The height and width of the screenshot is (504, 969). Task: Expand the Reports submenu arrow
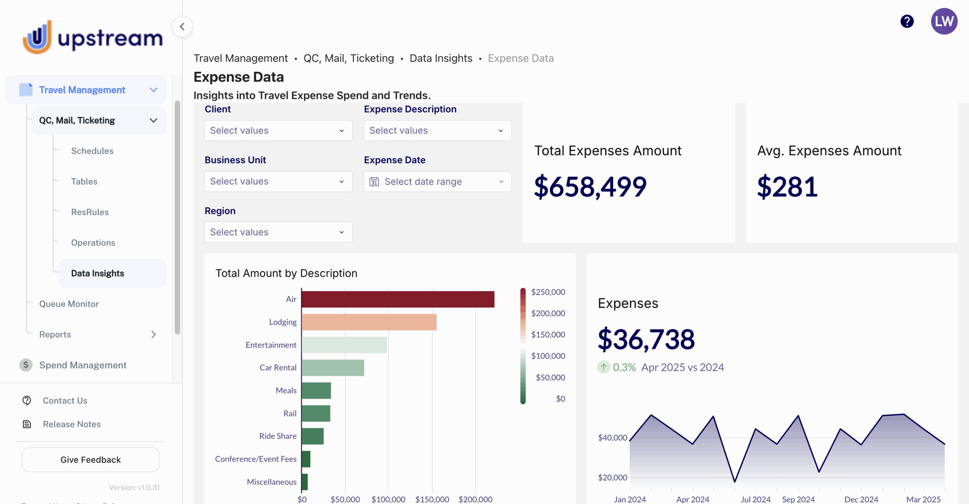tap(153, 334)
